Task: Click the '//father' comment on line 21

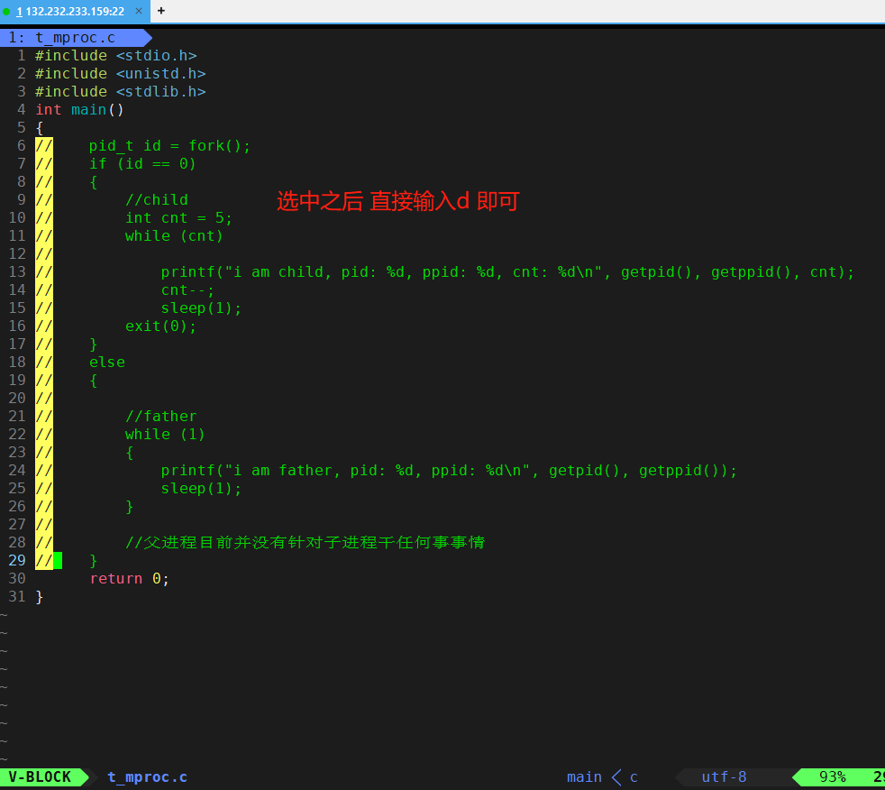Action: 160,416
